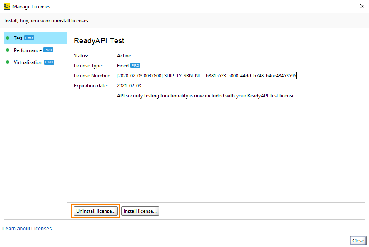The width and height of the screenshot is (369, 247).
Task: Click the PRO badge beside Fixed license type
Action: 135,65
